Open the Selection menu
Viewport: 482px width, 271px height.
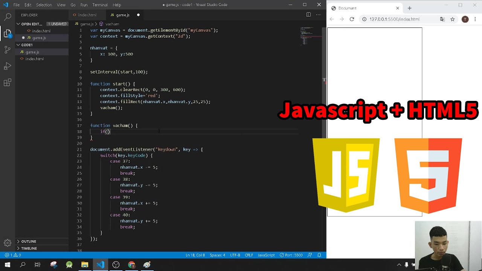point(44,5)
